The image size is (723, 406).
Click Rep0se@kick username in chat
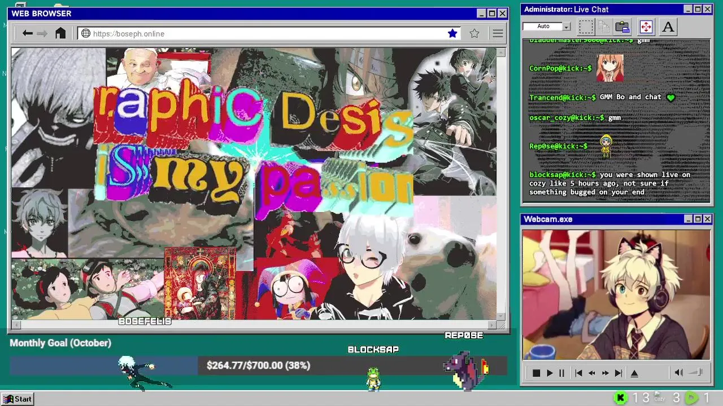(x=558, y=146)
